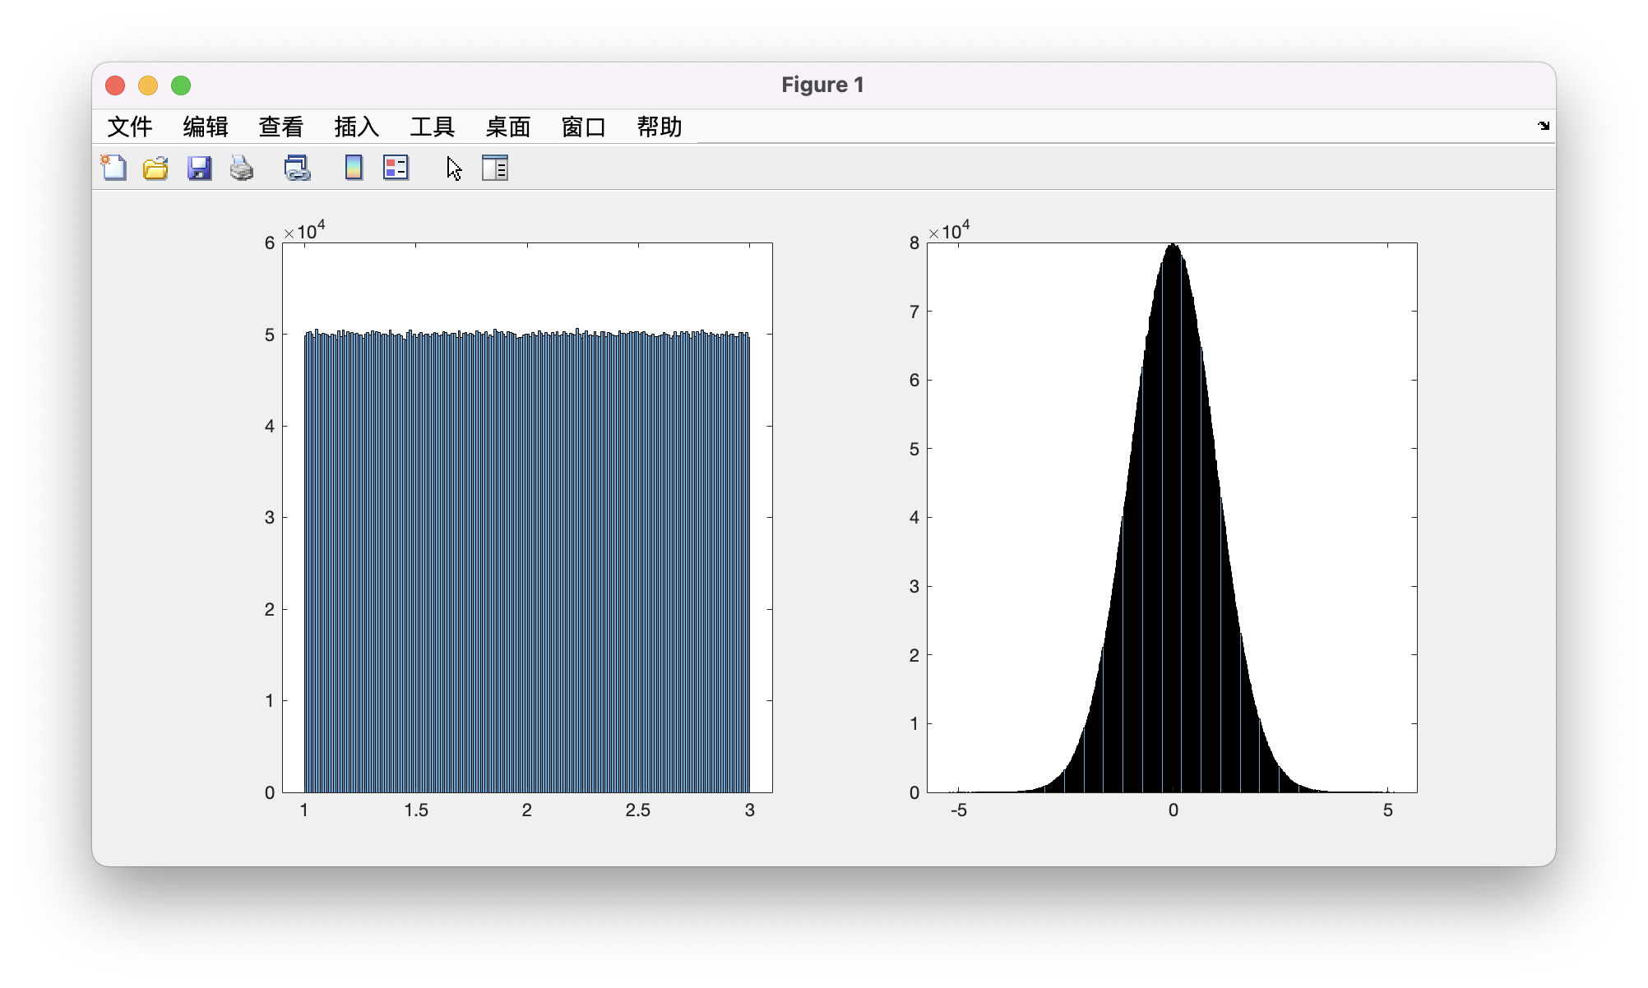Open the 编辑 menu
The height and width of the screenshot is (988, 1648).
tap(206, 127)
